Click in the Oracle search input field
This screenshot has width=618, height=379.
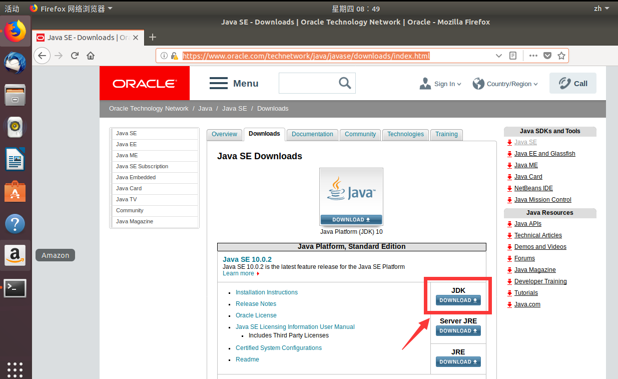tap(308, 83)
